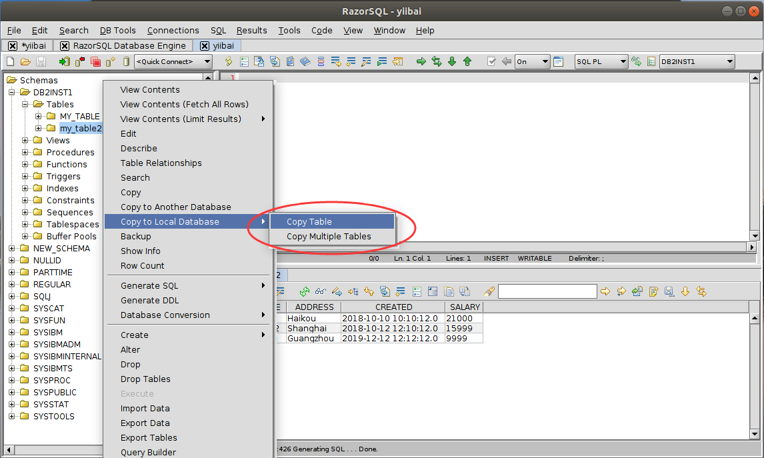Click the green up arrow toolbar icon
Viewport: 764px width, 458px height.
(467, 61)
